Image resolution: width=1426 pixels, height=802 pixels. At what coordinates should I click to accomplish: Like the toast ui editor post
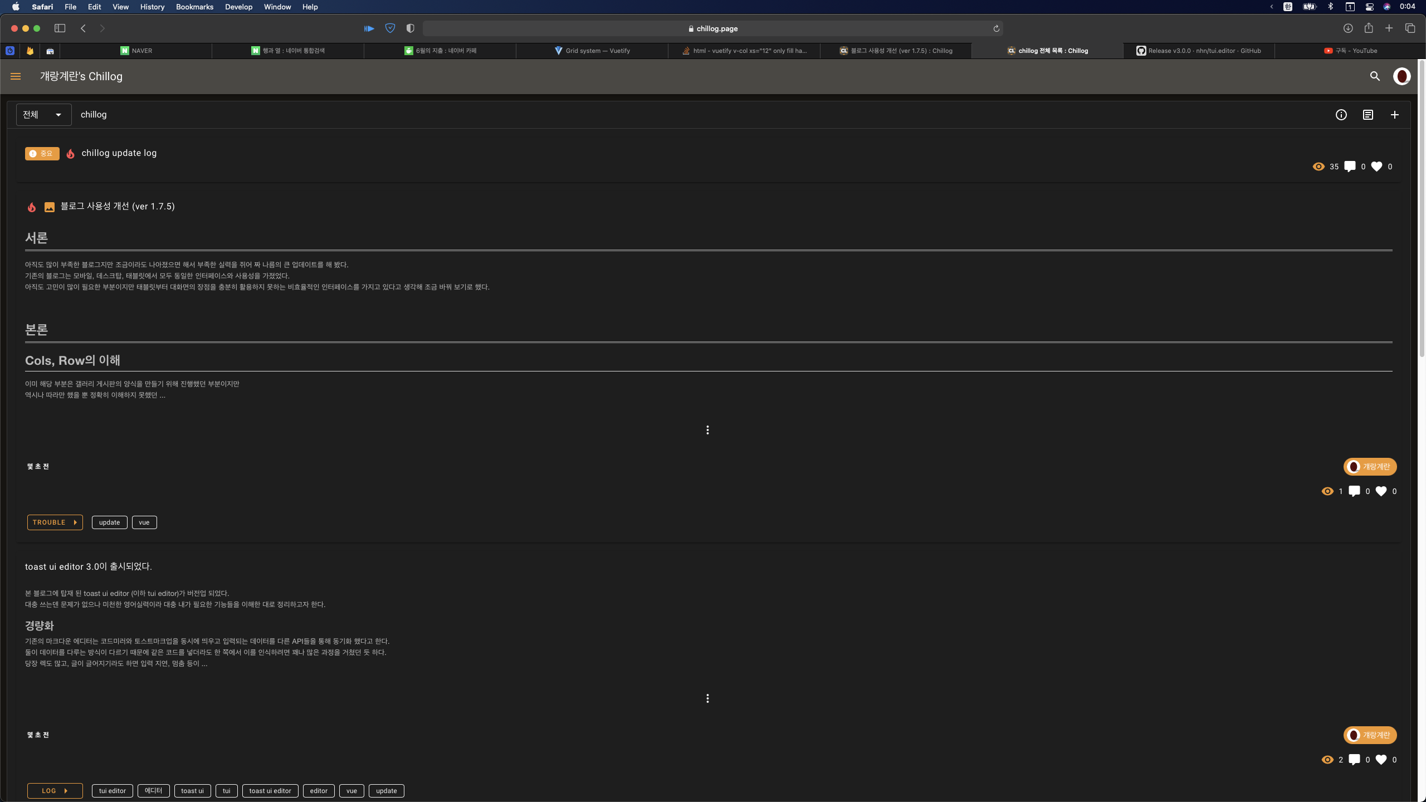[1381, 760]
